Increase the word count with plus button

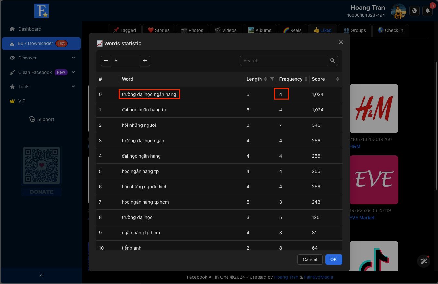pyautogui.click(x=145, y=61)
